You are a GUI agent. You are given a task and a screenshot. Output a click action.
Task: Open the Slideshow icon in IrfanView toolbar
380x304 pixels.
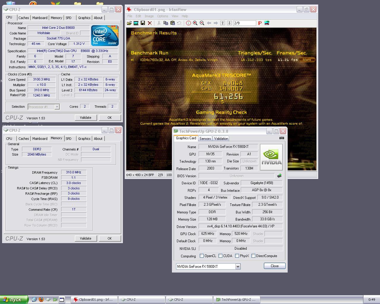tap(136, 23)
